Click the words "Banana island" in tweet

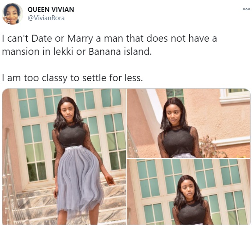click(x=120, y=52)
